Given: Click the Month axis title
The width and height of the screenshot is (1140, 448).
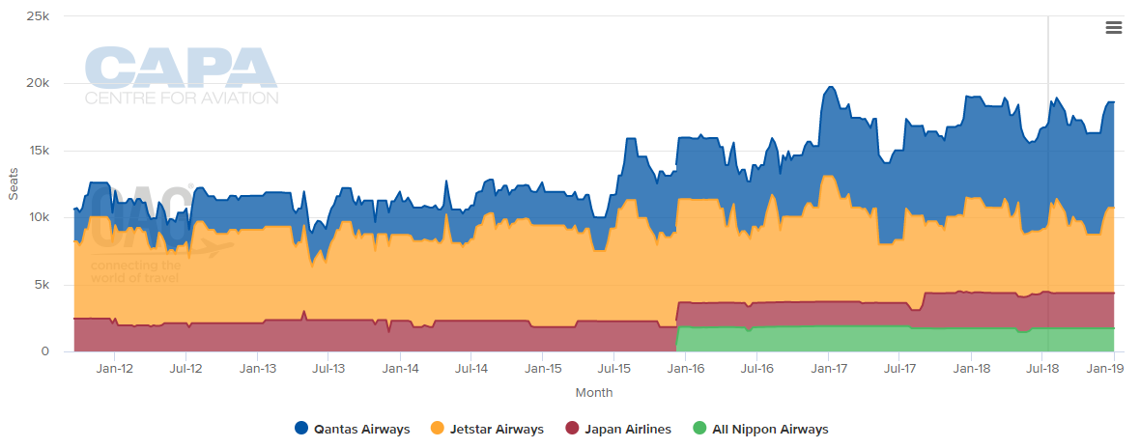Looking at the screenshot, I should pyautogui.click(x=594, y=393).
